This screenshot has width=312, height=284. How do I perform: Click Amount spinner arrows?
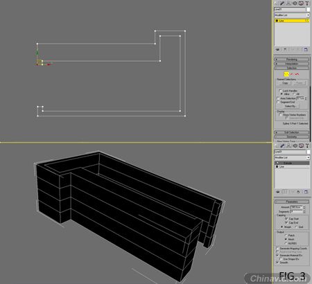coord(304,207)
